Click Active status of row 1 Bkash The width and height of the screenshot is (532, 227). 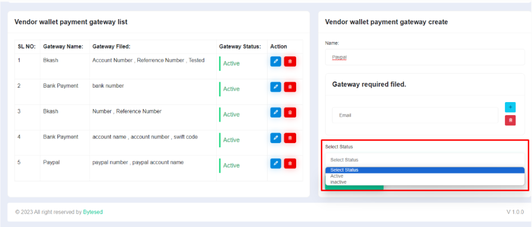(231, 63)
